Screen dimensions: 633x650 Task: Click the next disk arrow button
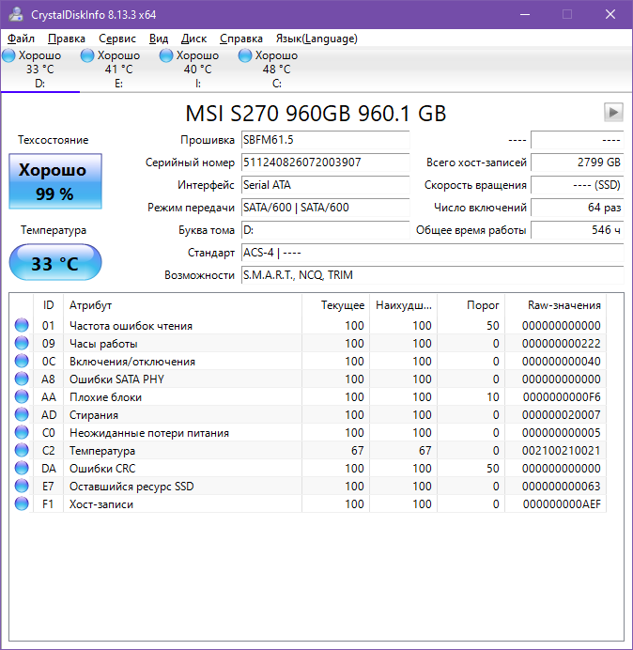[613, 113]
